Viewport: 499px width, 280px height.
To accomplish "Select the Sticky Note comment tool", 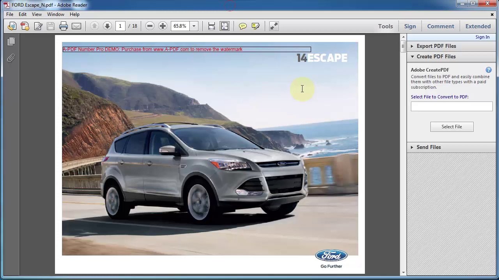I will pyautogui.click(x=242, y=26).
